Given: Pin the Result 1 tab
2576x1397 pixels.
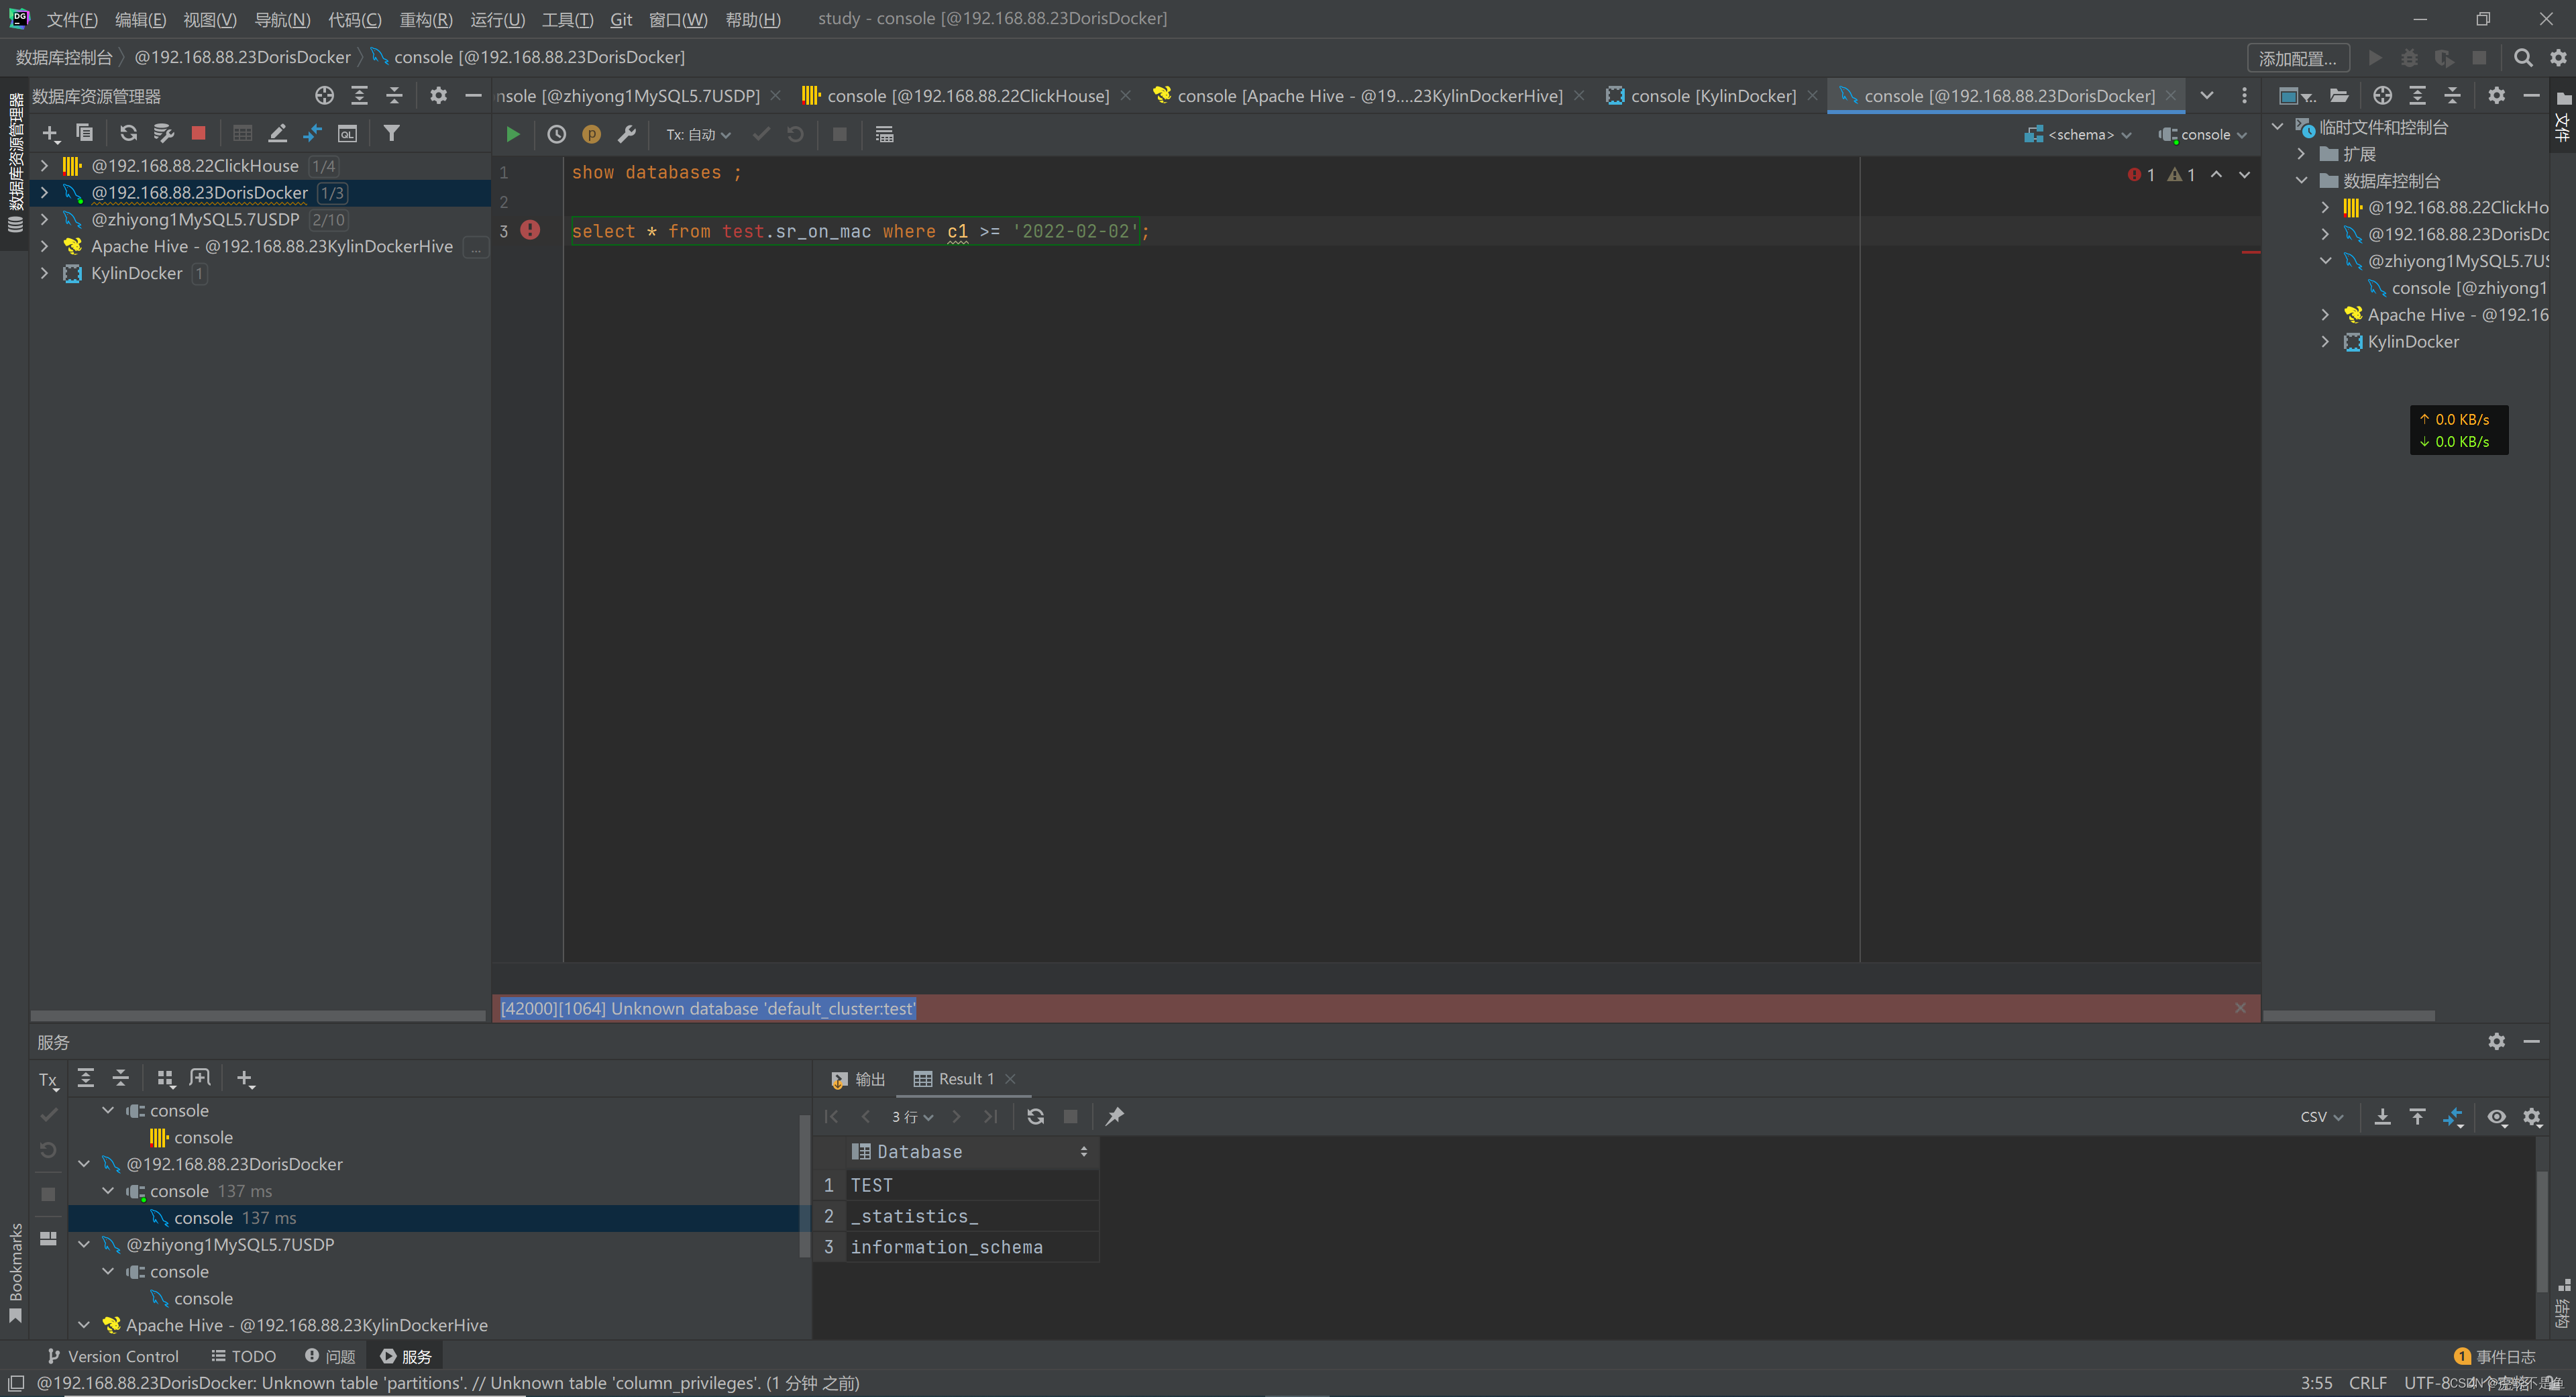Looking at the screenshot, I should [1114, 1116].
